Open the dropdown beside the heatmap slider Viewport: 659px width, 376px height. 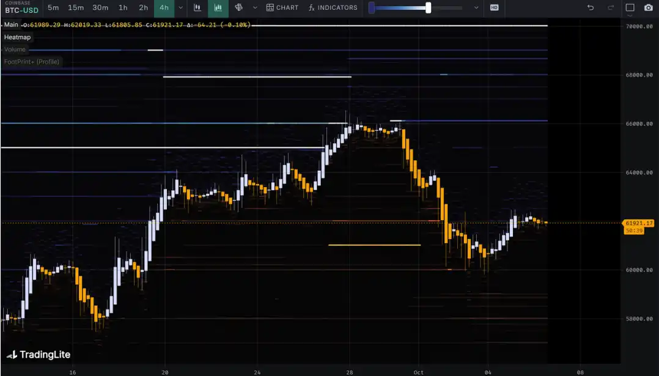476,8
